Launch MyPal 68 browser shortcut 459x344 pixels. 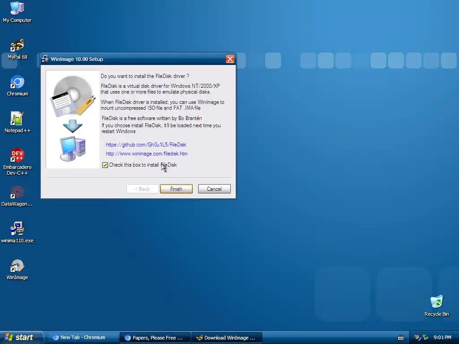click(x=17, y=49)
